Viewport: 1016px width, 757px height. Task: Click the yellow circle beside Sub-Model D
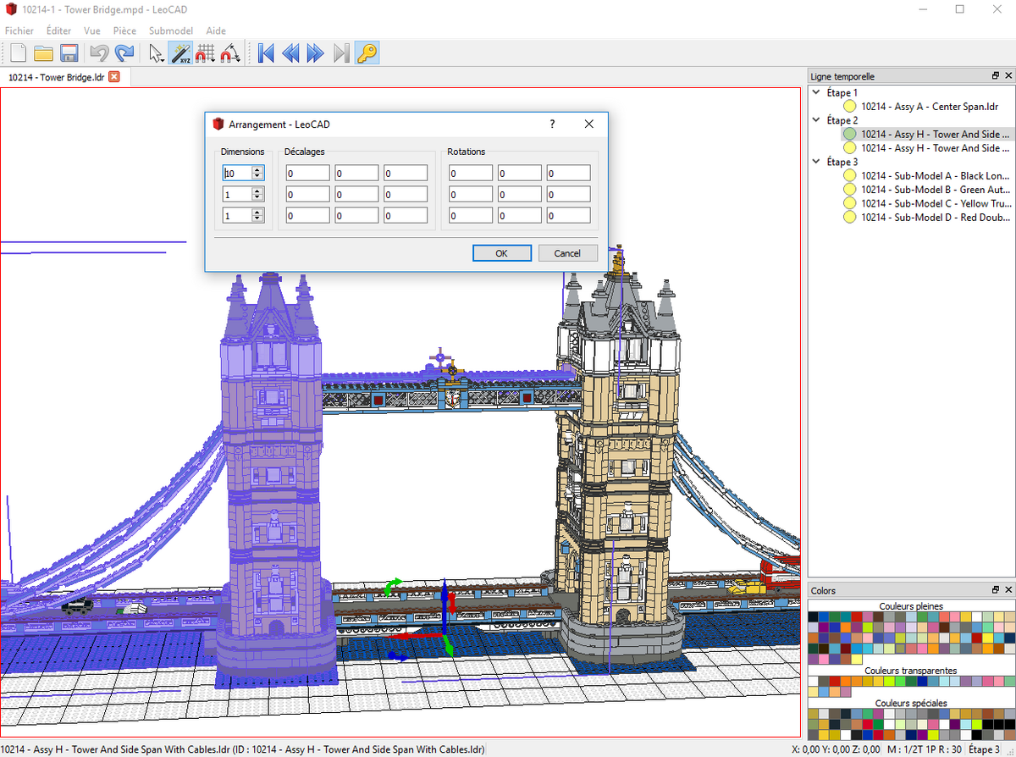coord(850,217)
